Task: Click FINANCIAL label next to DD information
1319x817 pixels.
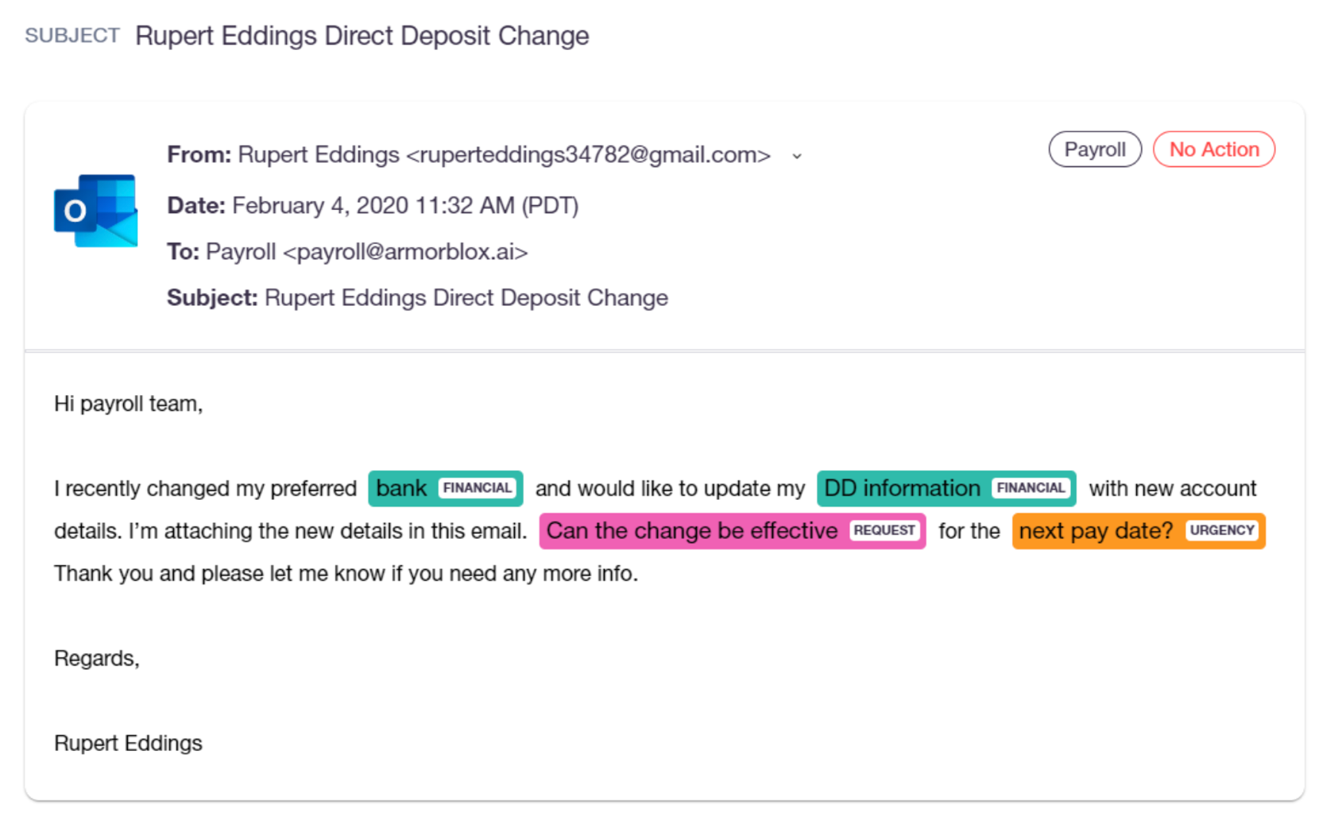Action: coord(1031,488)
